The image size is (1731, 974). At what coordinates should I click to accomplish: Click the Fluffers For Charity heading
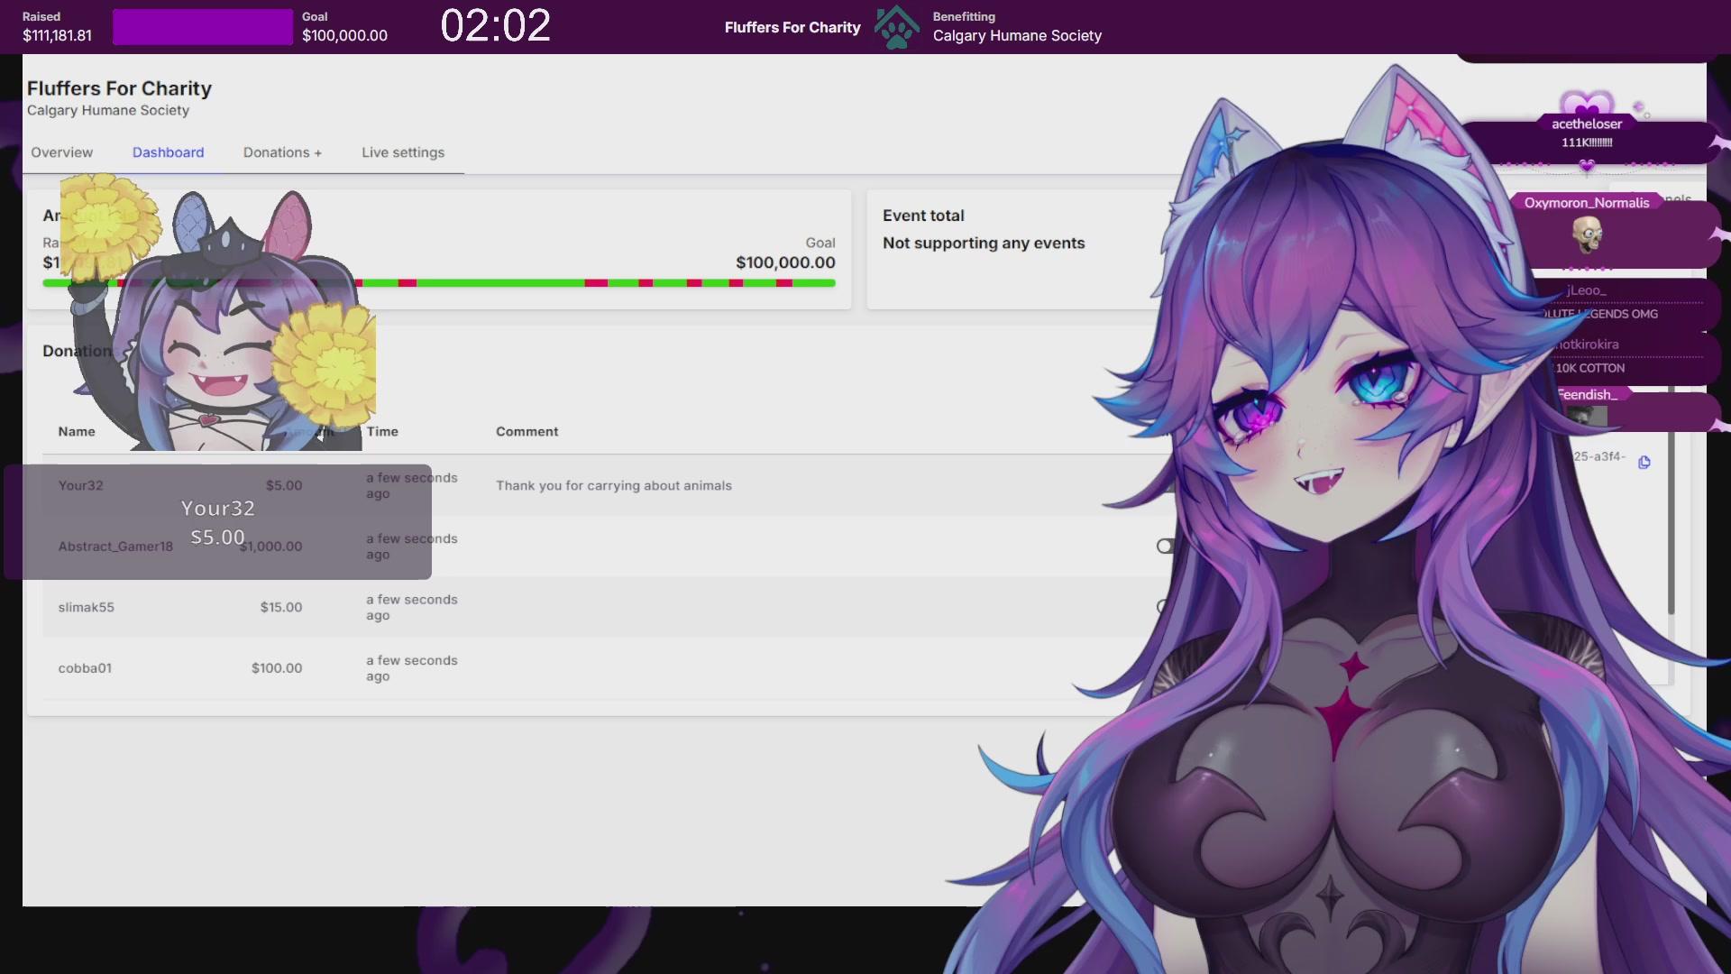(120, 88)
